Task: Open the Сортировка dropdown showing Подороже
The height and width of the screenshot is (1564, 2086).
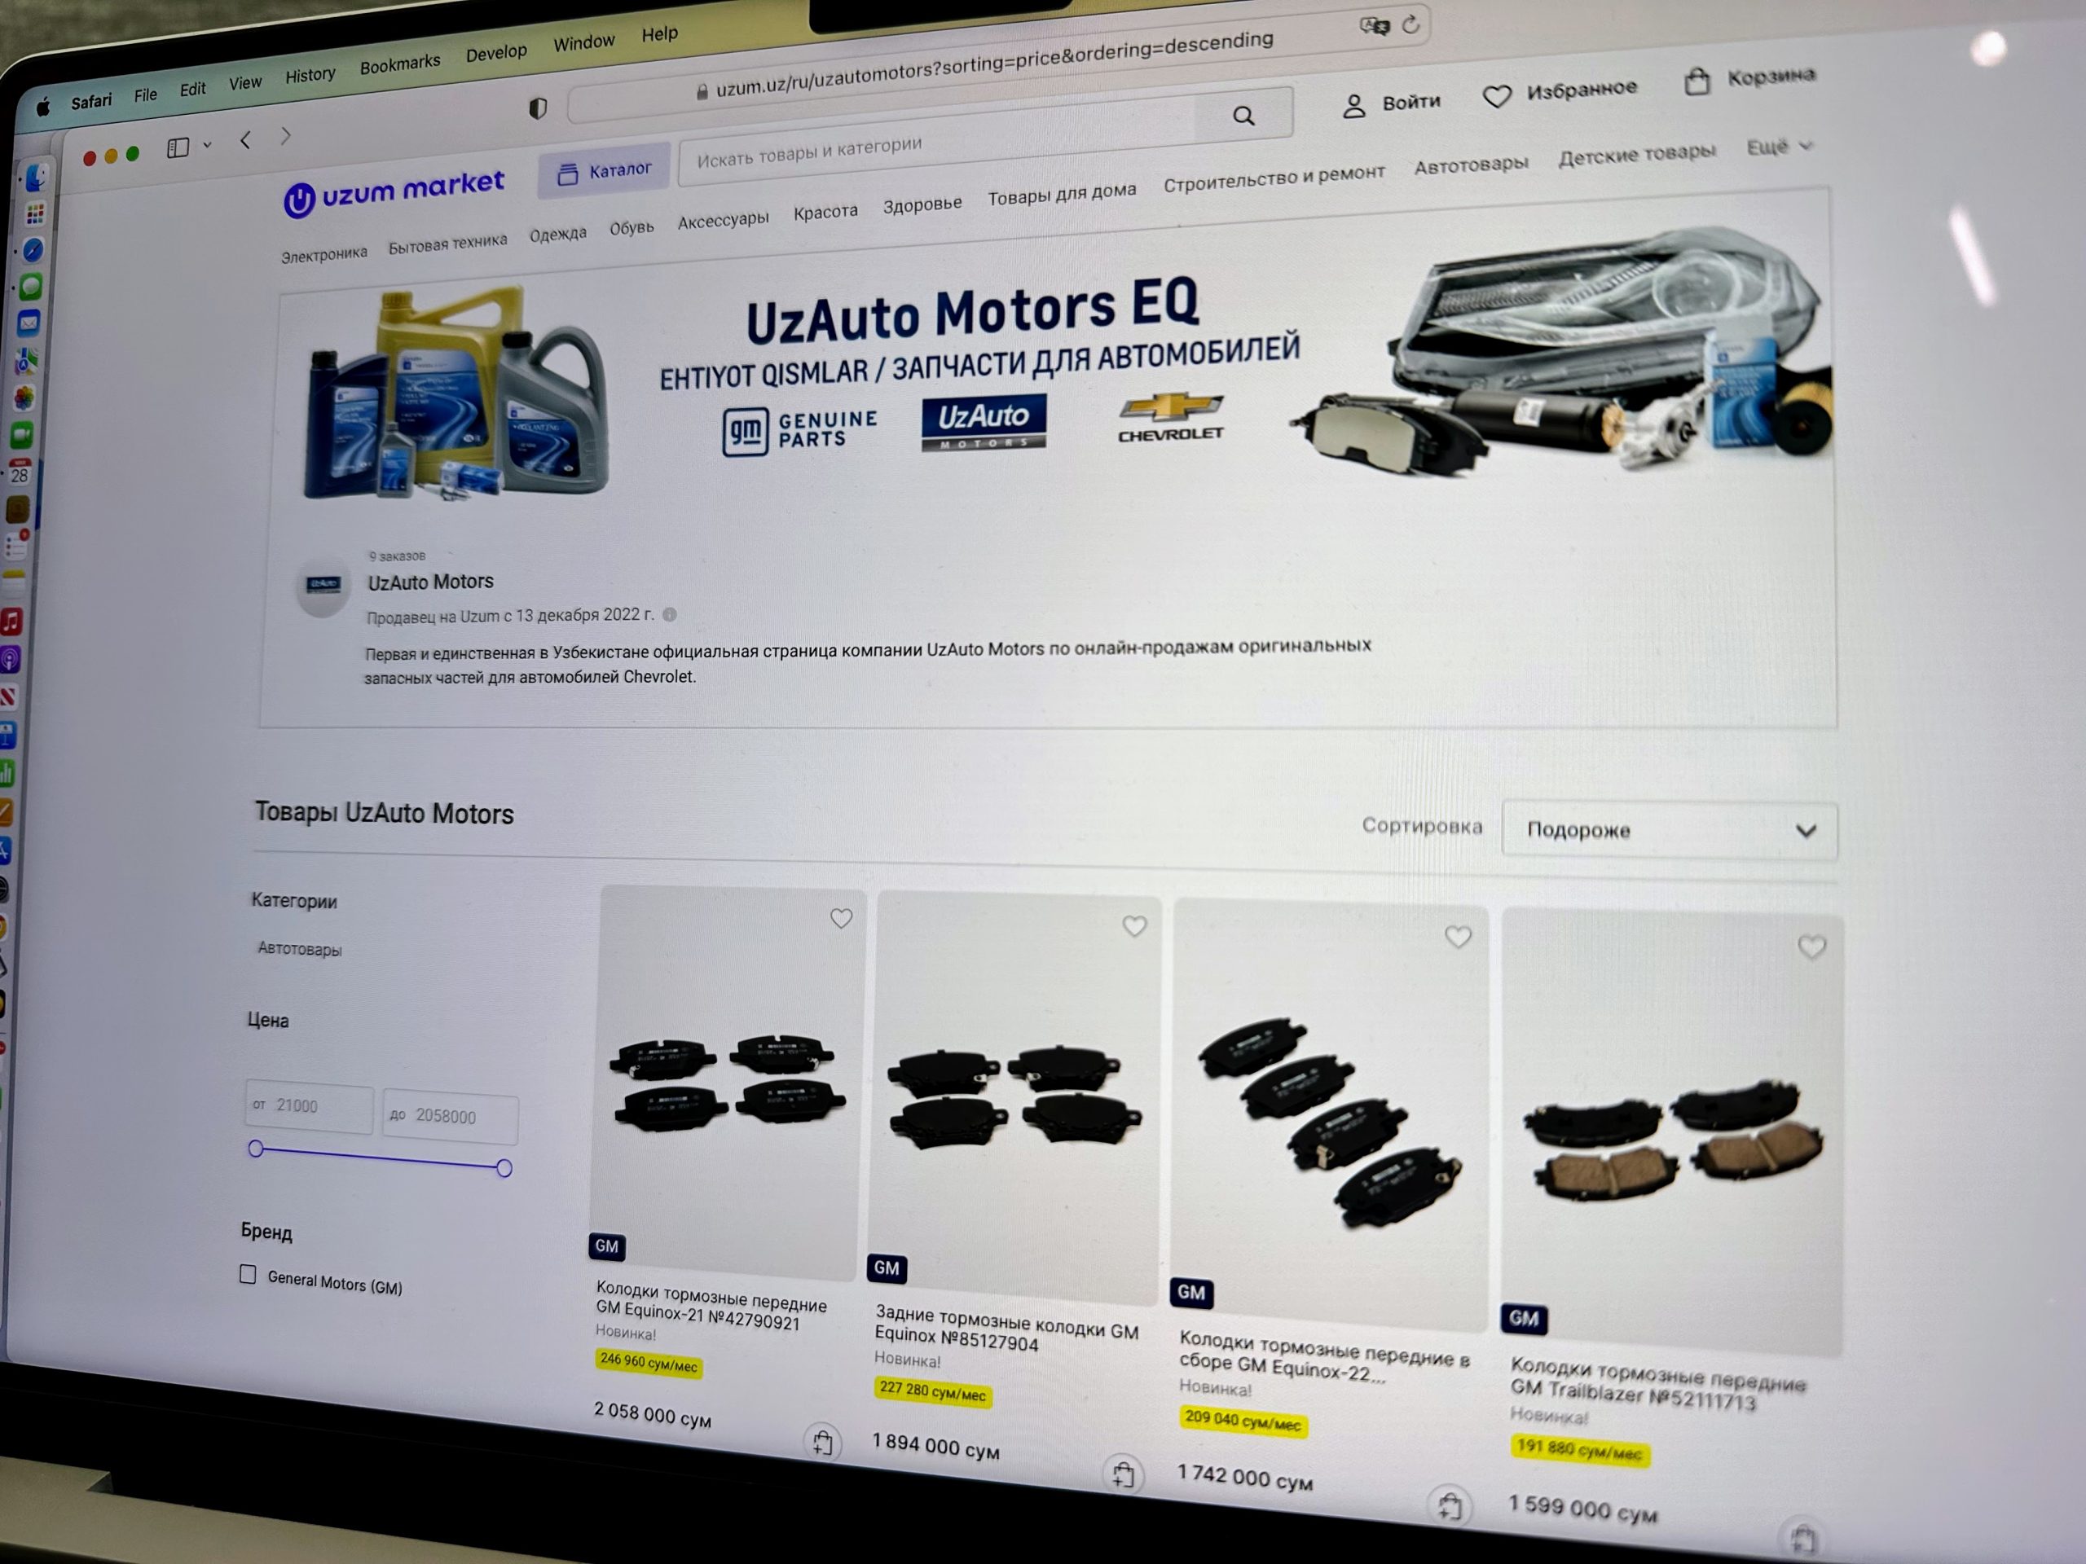Action: 1669,831
